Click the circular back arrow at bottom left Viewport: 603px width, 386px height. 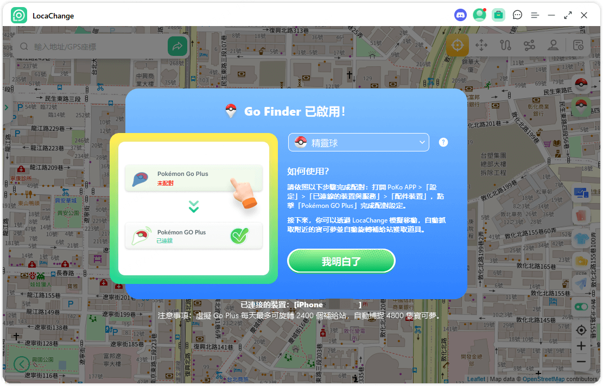pyautogui.click(x=22, y=364)
